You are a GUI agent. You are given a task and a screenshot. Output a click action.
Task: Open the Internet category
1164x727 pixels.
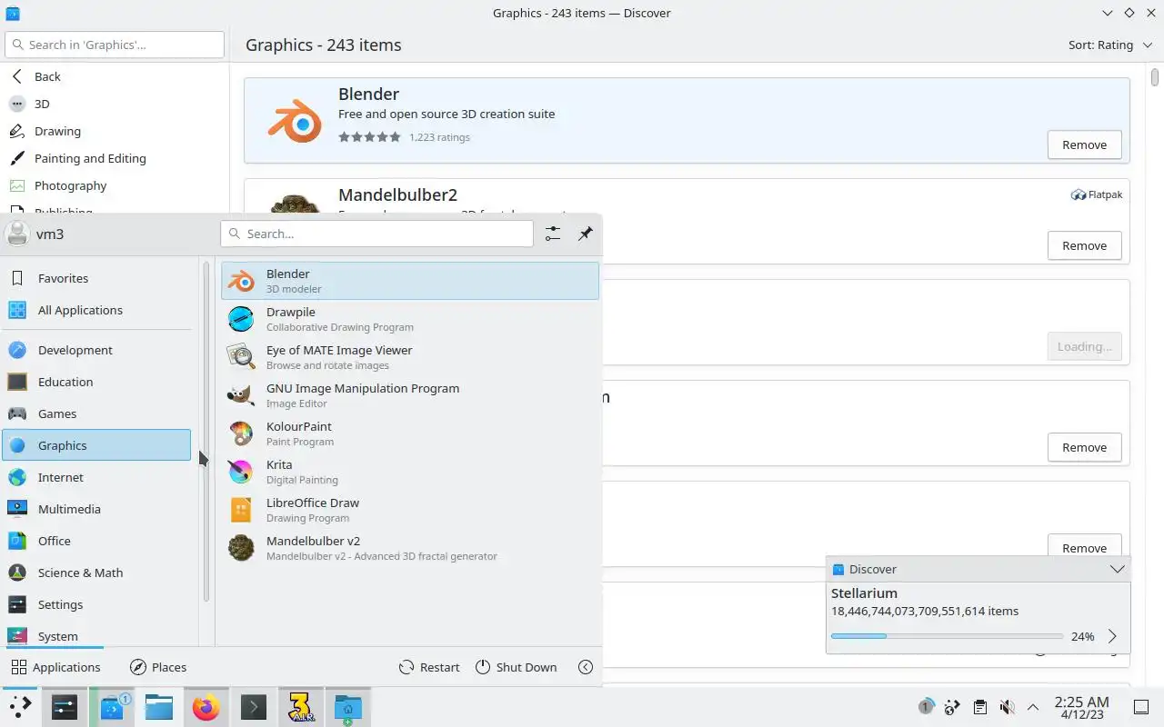coord(96,477)
